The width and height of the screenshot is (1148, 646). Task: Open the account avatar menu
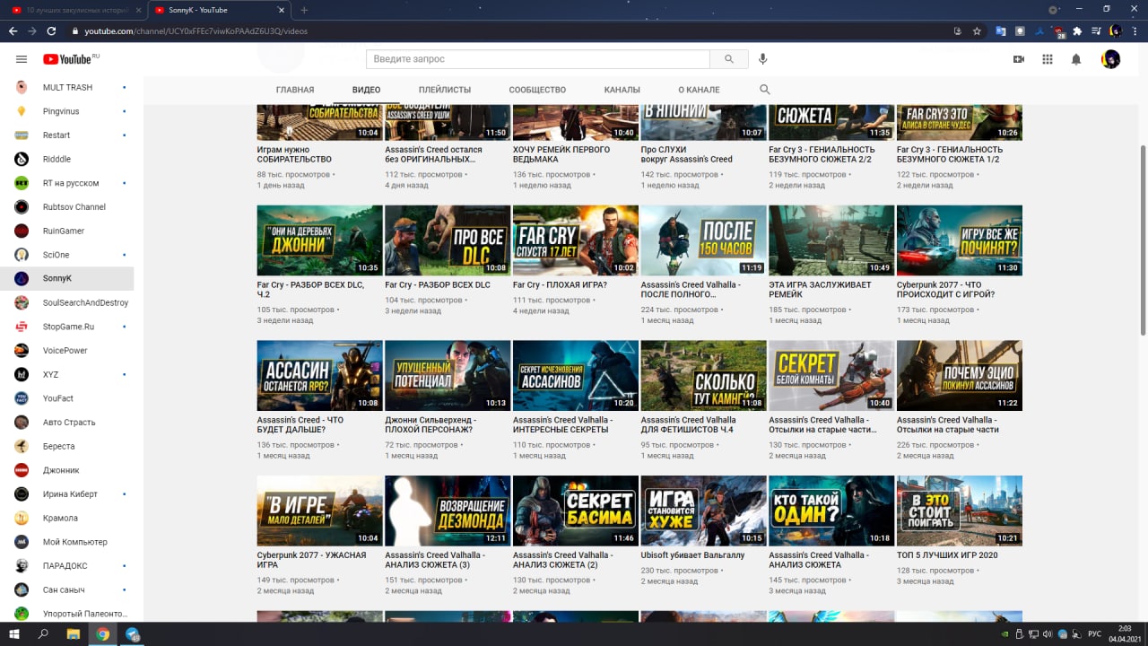click(x=1110, y=59)
